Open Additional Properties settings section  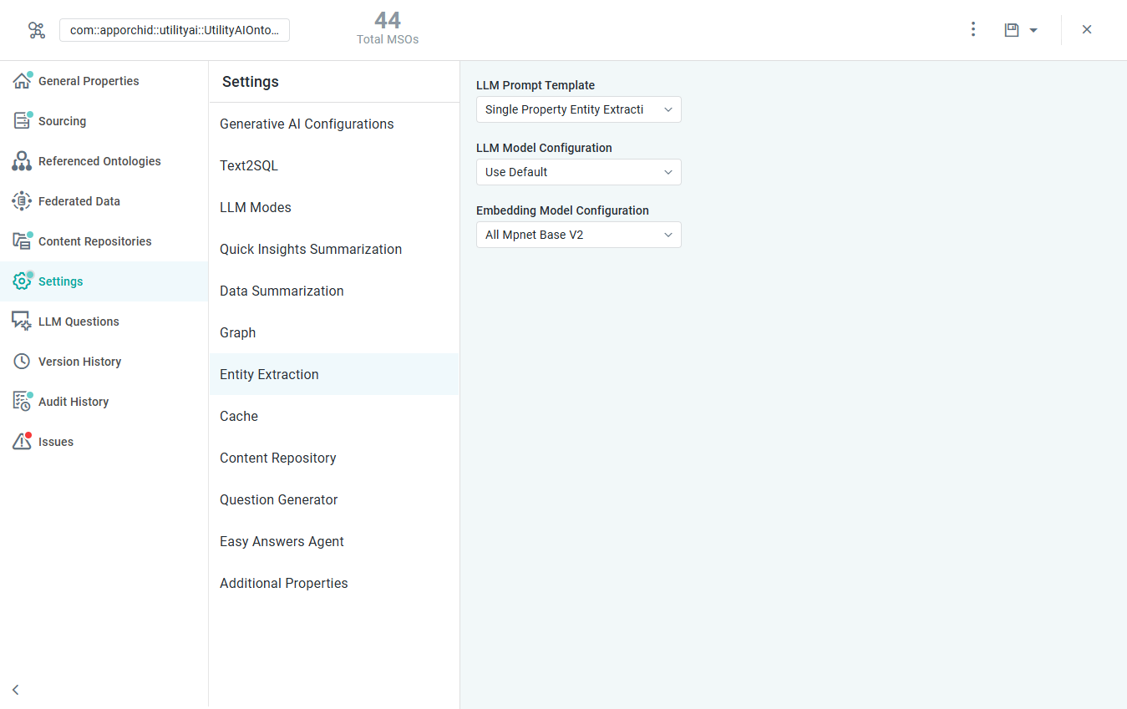334,583
